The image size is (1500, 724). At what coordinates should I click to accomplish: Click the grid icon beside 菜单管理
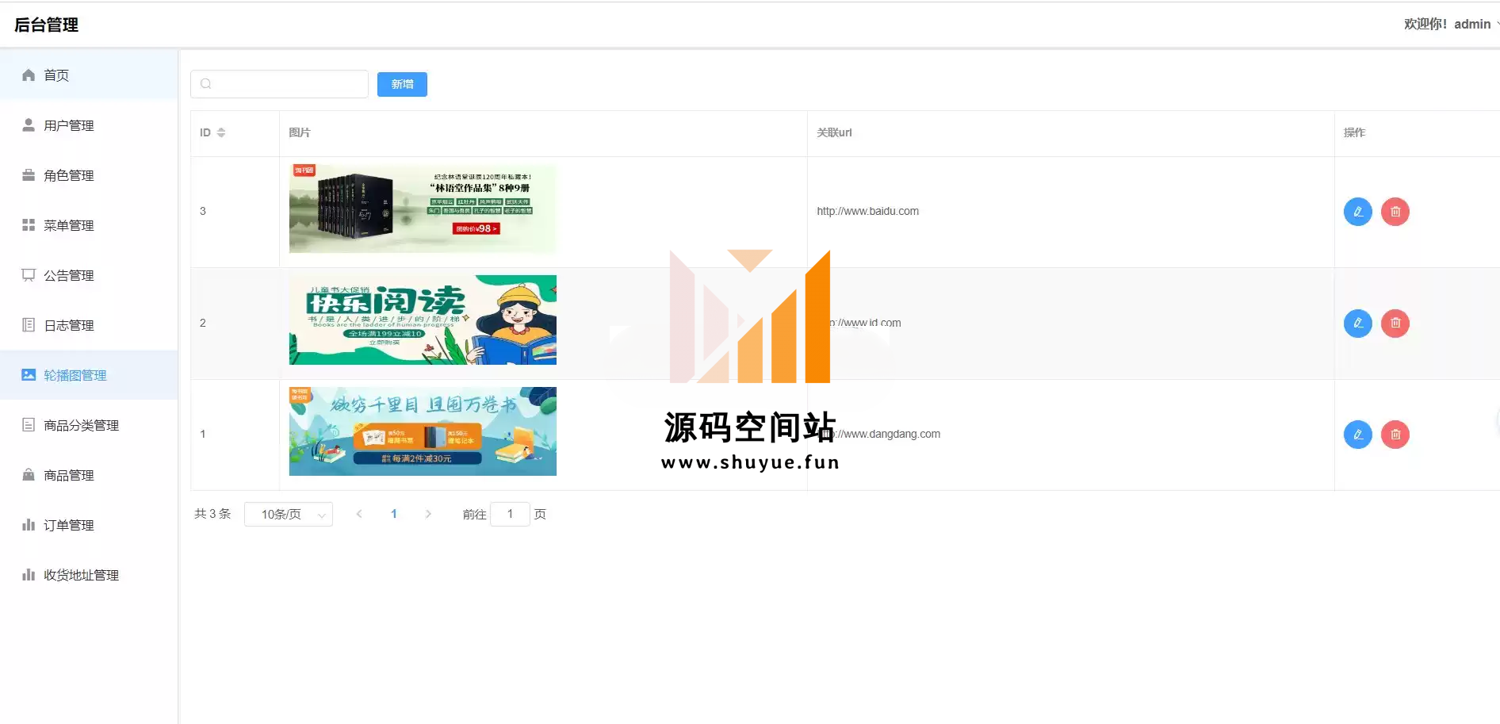tap(29, 224)
